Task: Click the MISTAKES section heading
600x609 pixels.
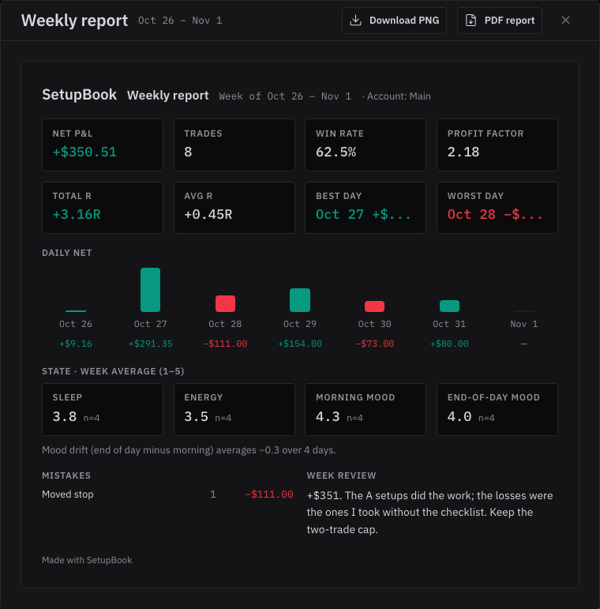Action: pyautogui.click(x=66, y=476)
